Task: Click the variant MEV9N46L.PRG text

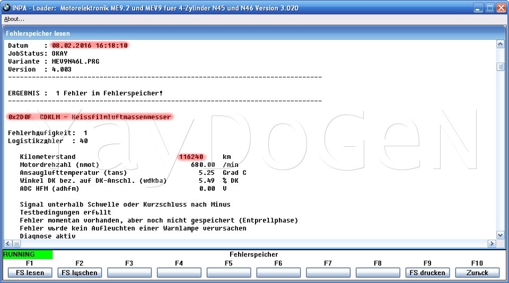Action: tap(76, 61)
